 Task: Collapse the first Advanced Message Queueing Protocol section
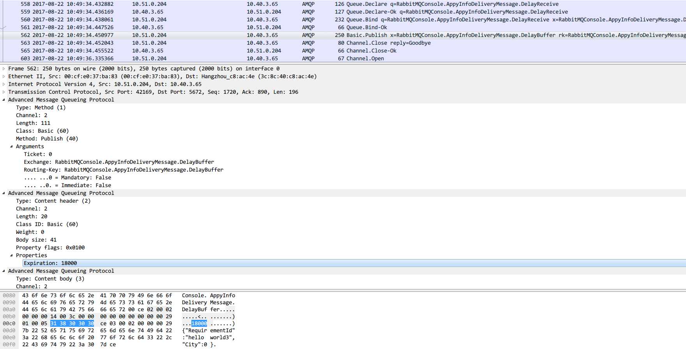click(4, 100)
